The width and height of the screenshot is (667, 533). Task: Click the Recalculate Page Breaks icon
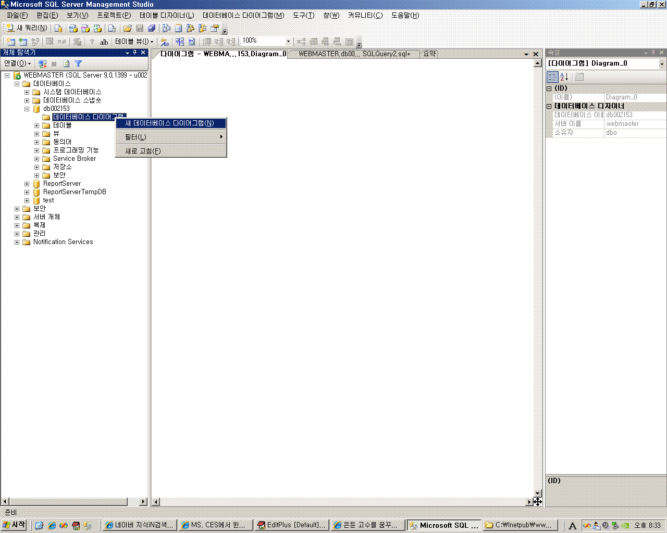pyautogui.click(x=192, y=42)
